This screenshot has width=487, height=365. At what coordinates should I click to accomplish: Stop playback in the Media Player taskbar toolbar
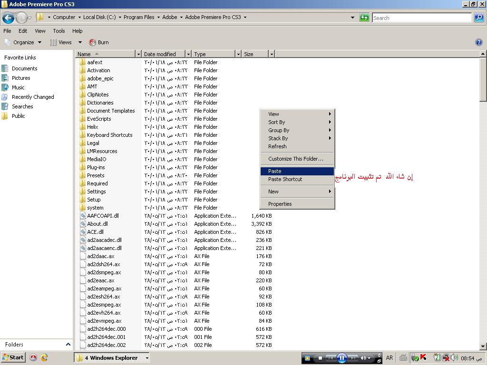coord(320,358)
